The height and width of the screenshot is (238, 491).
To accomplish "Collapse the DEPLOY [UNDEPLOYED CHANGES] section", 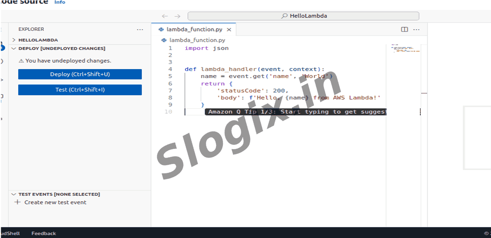I will click(x=14, y=48).
